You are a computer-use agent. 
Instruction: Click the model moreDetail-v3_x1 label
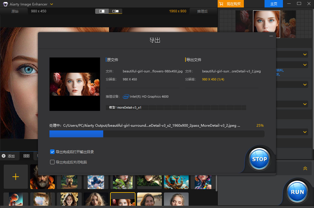pos(125,107)
